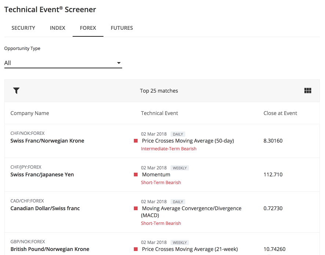Image resolution: width=325 pixels, height=255 pixels.
Task: Open Swiss Franc/Norwegian Krone pair
Action: tap(47, 141)
